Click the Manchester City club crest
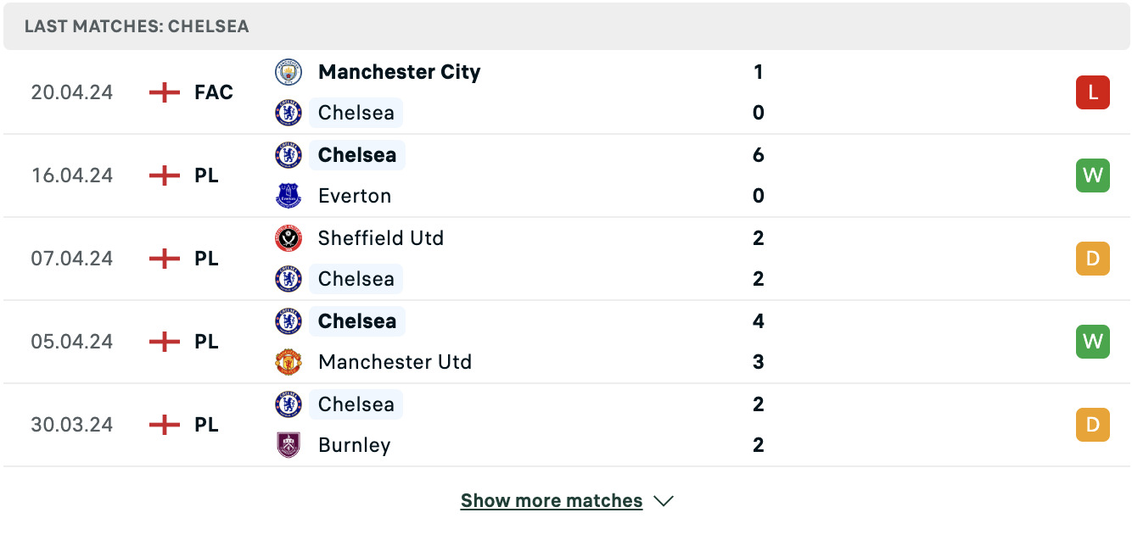The height and width of the screenshot is (546, 1132). (x=289, y=72)
